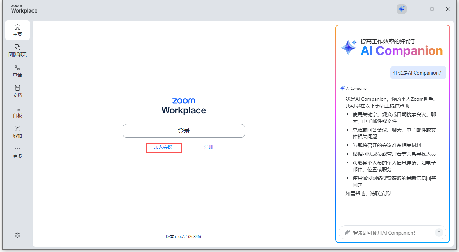Viewport: 459px width, 252px height.
Task: Click the 登录 (Sign In) button
Action: pyautogui.click(x=184, y=130)
